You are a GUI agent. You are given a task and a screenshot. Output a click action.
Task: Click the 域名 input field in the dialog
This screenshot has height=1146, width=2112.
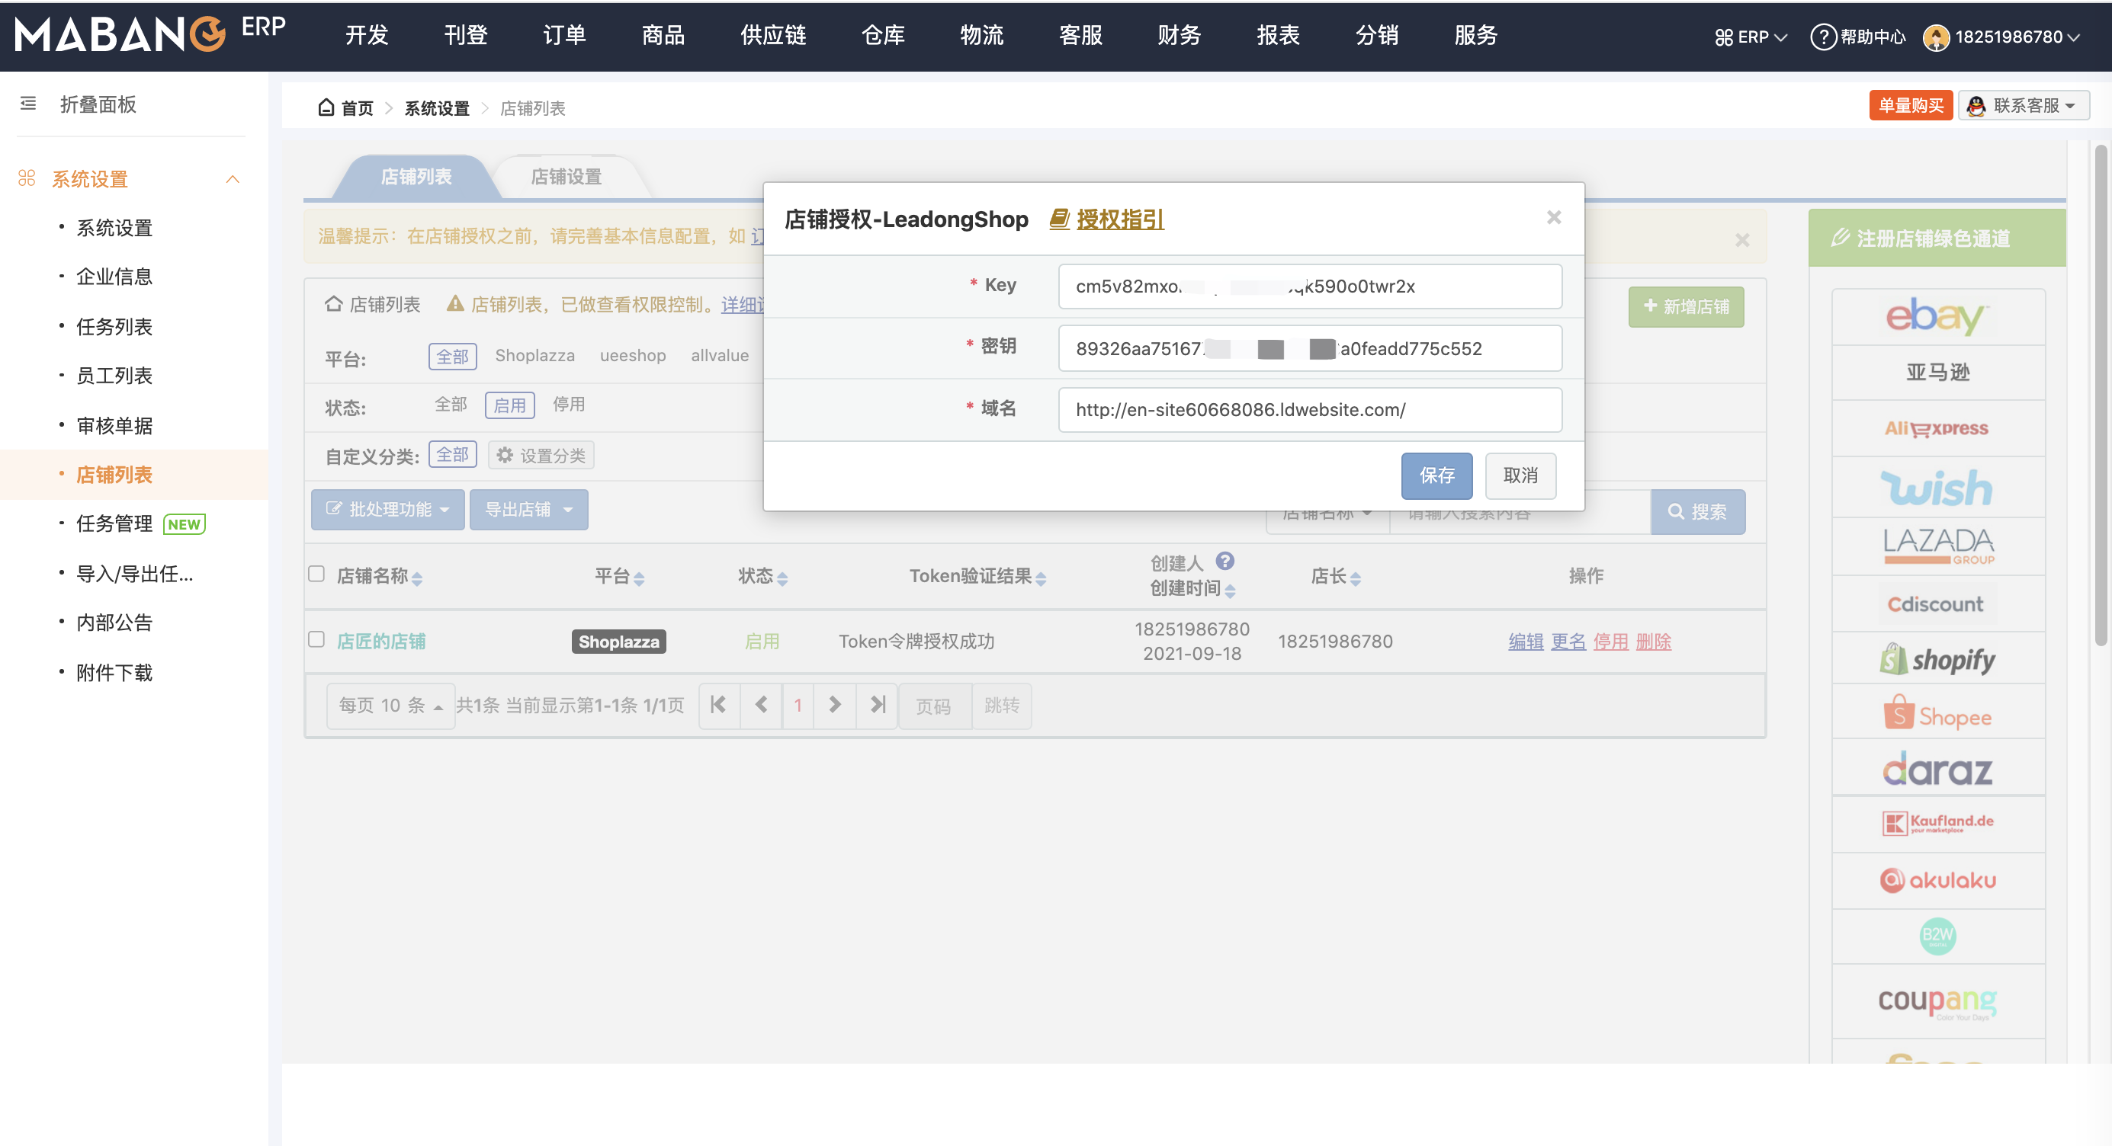pyautogui.click(x=1309, y=410)
